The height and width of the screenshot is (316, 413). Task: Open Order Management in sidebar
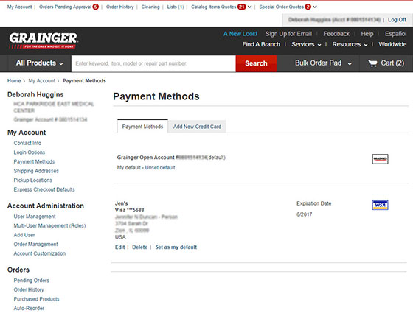click(x=36, y=244)
